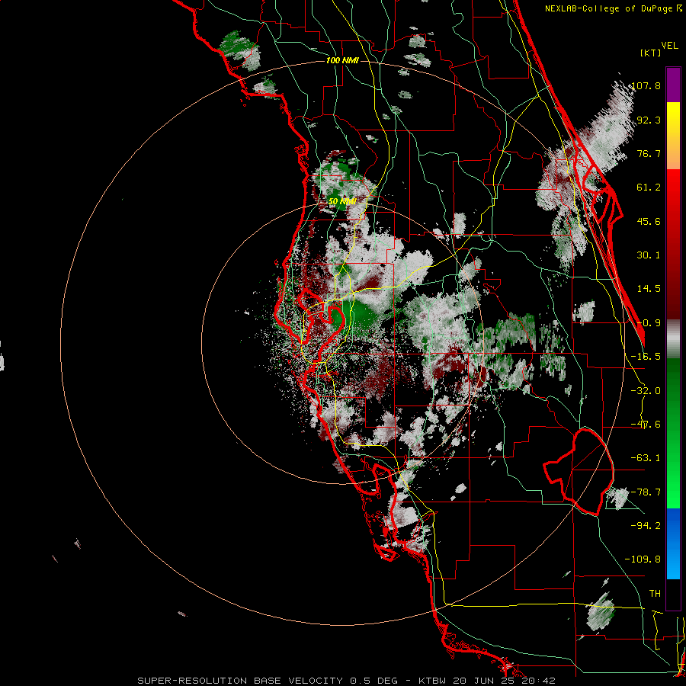Click the -0.9 value on velocity scale
The image size is (686, 686).
649,323
